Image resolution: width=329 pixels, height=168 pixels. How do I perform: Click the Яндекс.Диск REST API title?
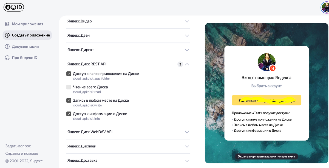(x=87, y=64)
